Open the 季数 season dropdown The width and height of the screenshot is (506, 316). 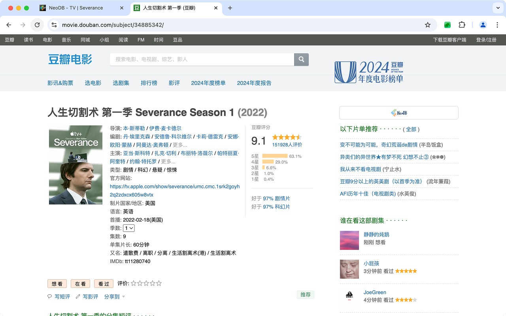point(129,228)
